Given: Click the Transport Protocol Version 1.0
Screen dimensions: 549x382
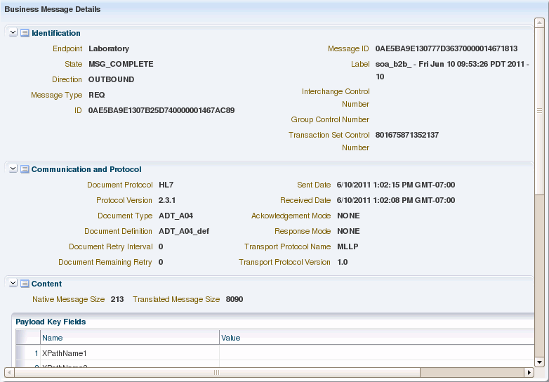Looking at the screenshot, I should pyautogui.click(x=342, y=262).
